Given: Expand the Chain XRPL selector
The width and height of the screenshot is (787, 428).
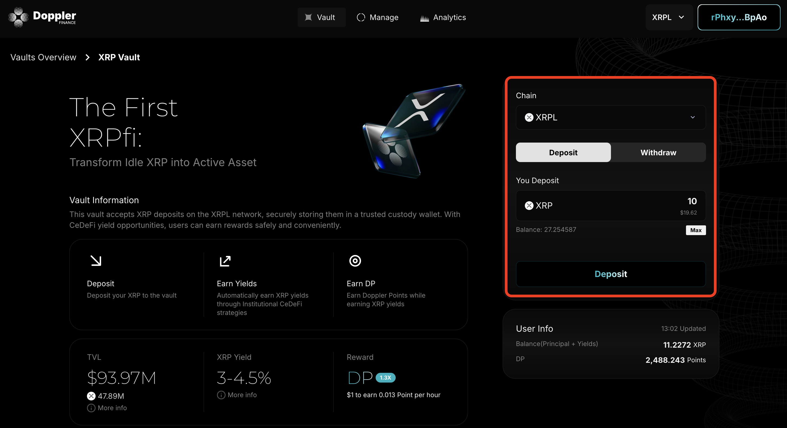Looking at the screenshot, I should pos(610,117).
